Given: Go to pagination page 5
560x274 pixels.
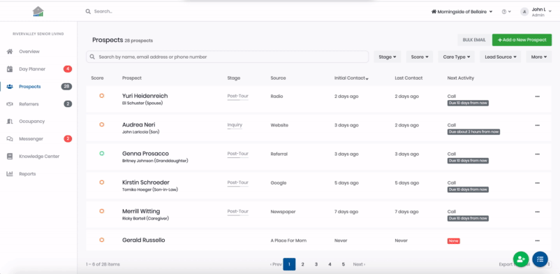Looking at the screenshot, I should [x=344, y=264].
